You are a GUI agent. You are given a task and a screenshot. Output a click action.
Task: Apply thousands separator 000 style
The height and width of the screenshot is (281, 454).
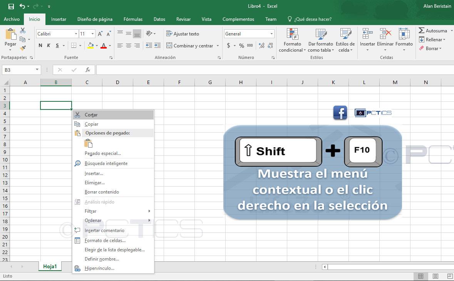[x=250, y=45]
